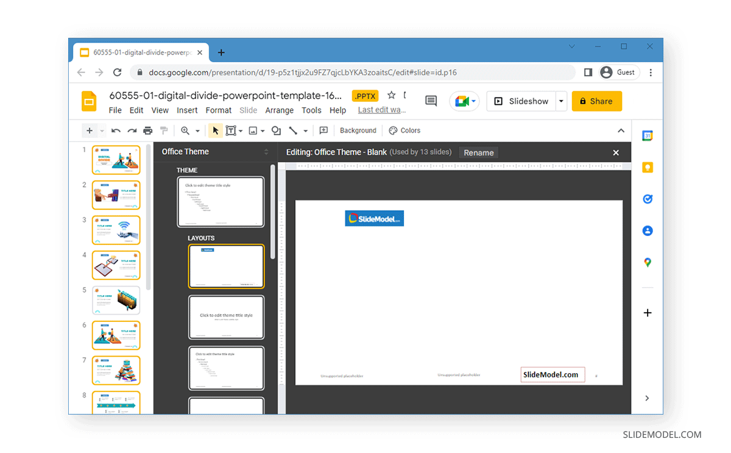Screen dimensions: 731x453
Task: Click the .PPTX file format badge
Action: 365,96
